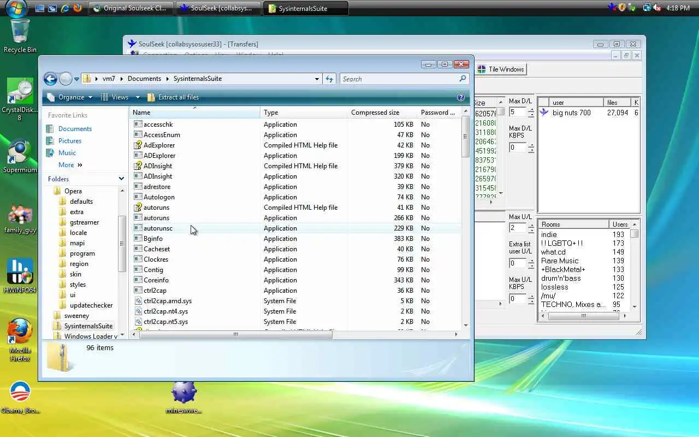Viewport: 699px width, 437px height.
Task: Select sweeney folder in tree
Action: pyautogui.click(x=76, y=316)
